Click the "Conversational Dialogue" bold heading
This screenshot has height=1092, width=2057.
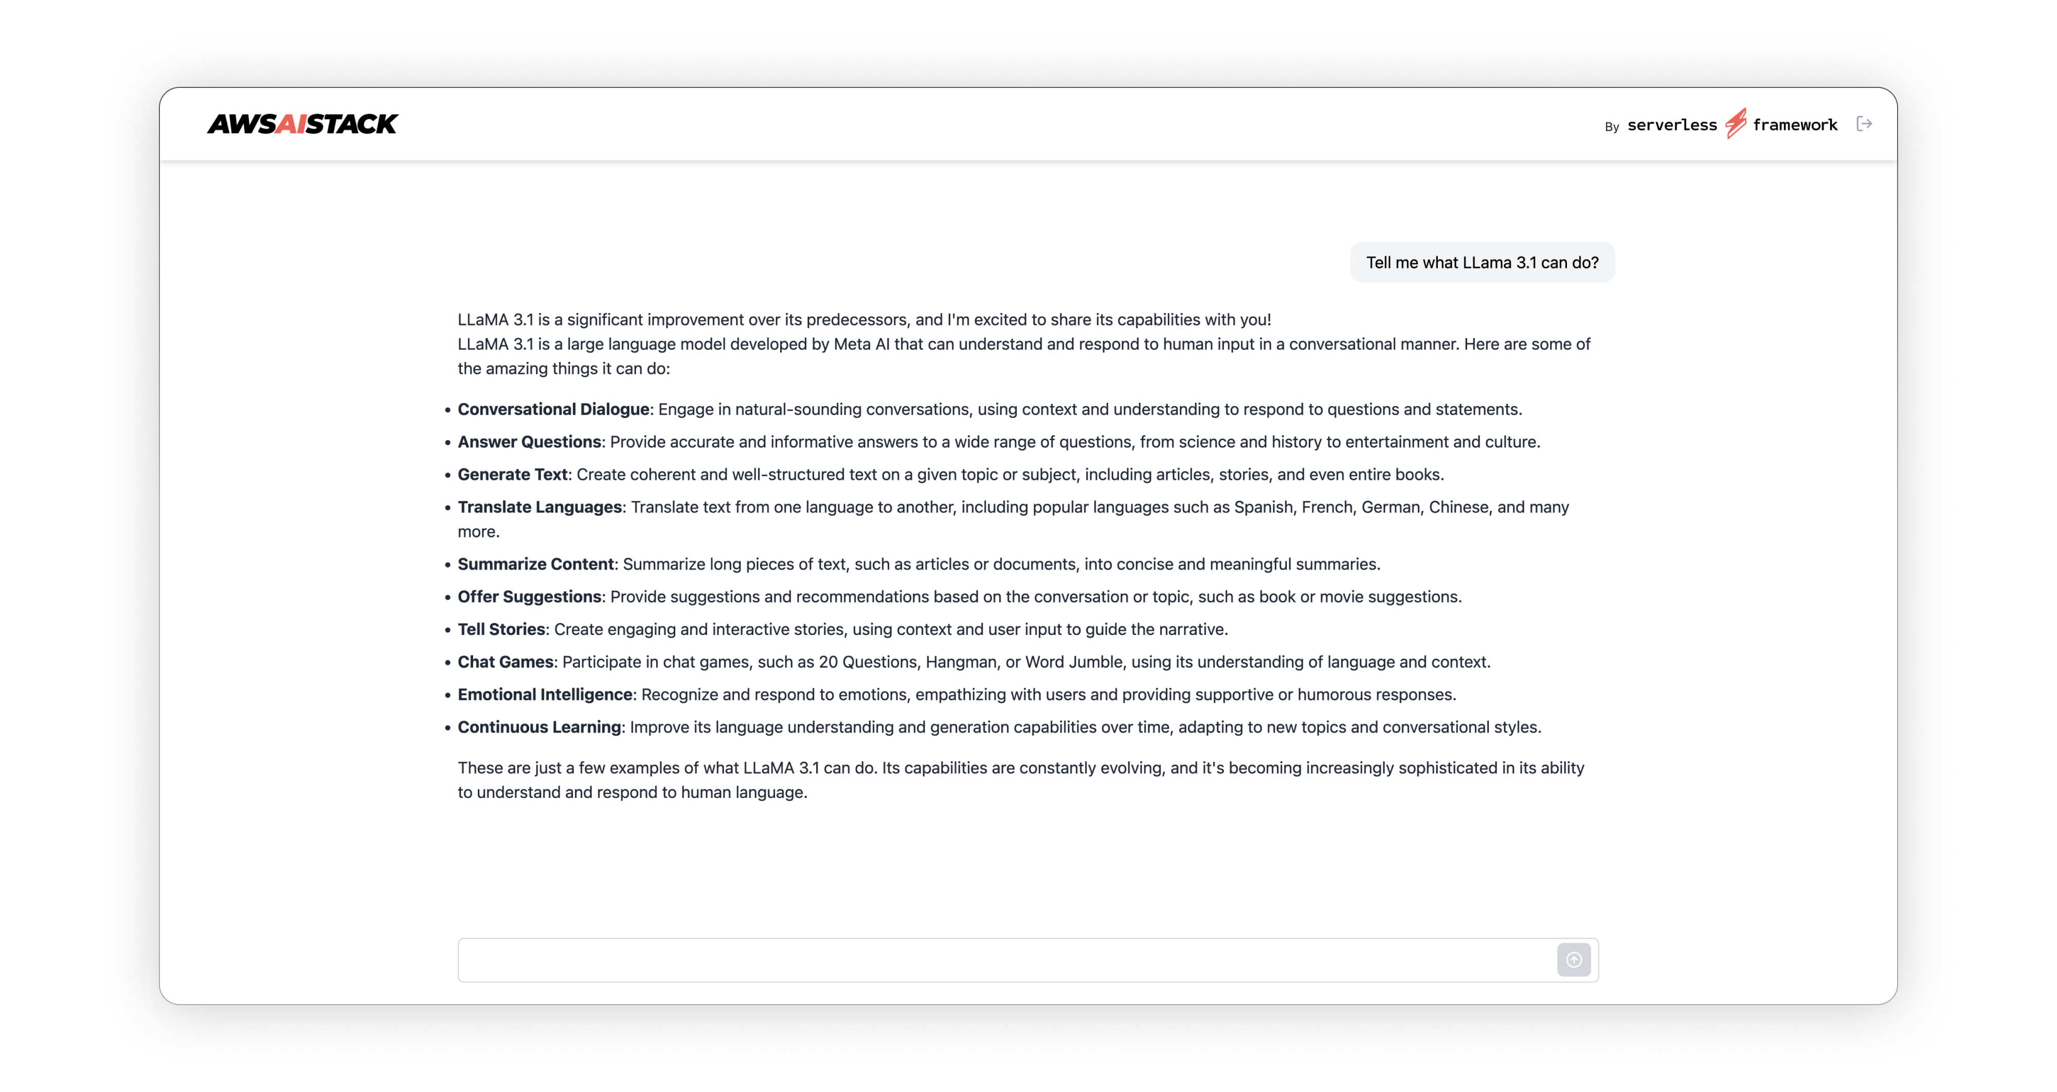click(553, 409)
